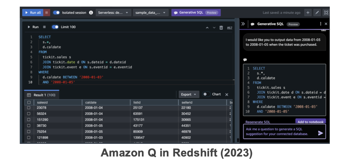Run the current SQL cell
This screenshot has height=166, width=348.
(33, 27)
